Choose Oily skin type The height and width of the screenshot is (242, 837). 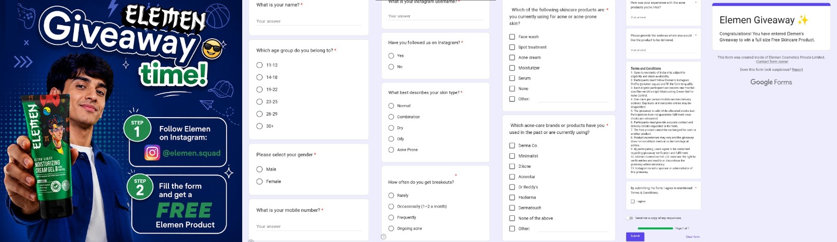(x=391, y=139)
